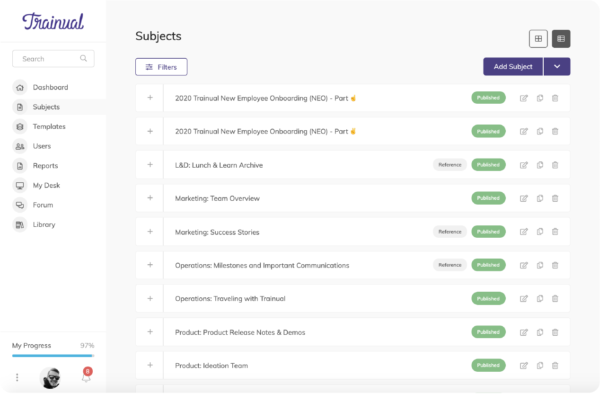Go to Templates in the sidebar

[x=49, y=126]
